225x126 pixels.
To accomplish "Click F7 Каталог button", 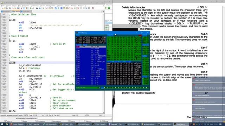I will coord(72,121).
